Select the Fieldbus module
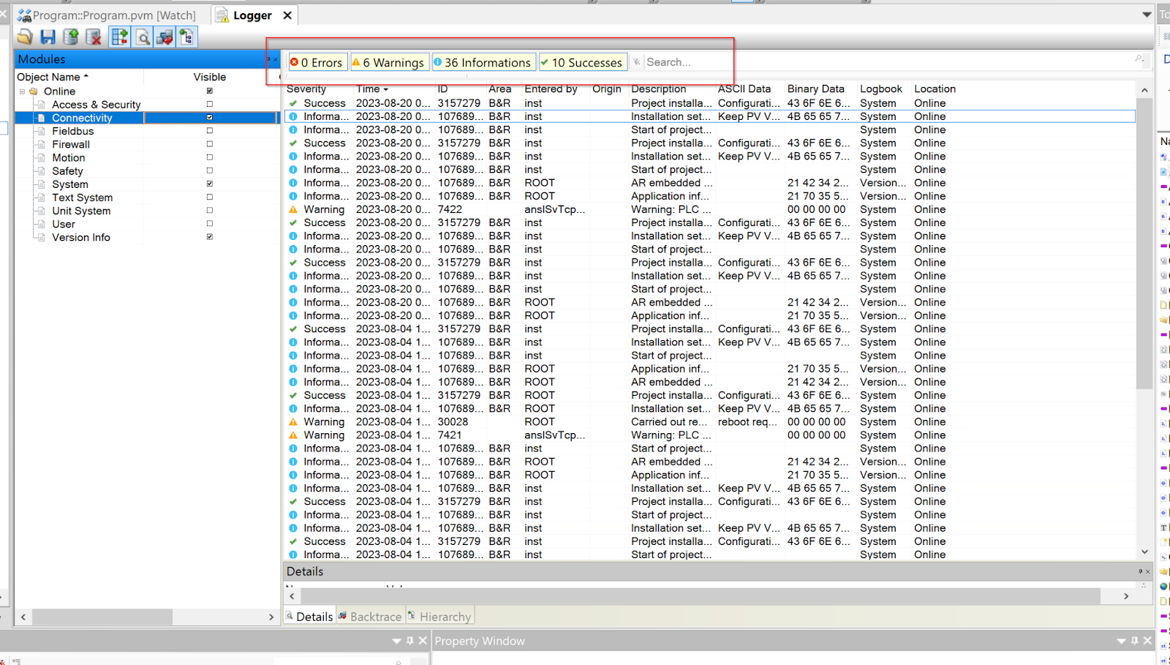1170x665 pixels. pos(72,131)
